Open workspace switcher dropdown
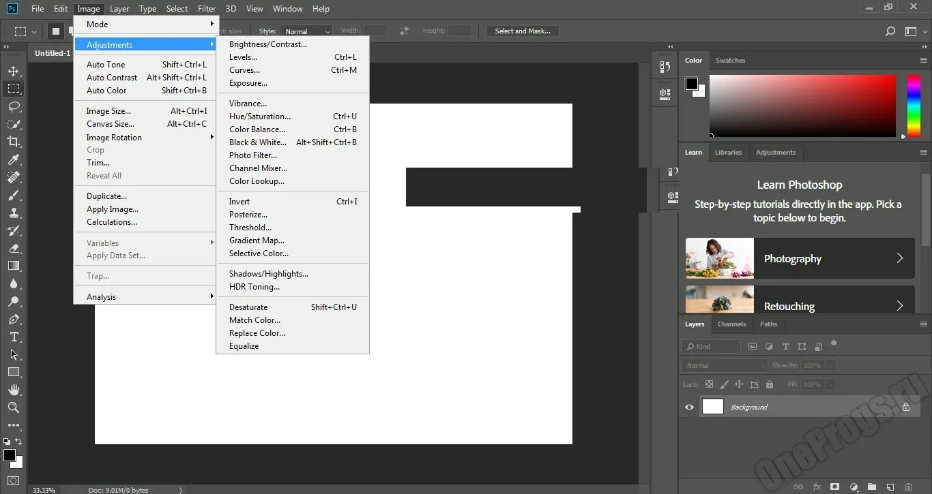This screenshot has height=494, width=932. point(914,31)
